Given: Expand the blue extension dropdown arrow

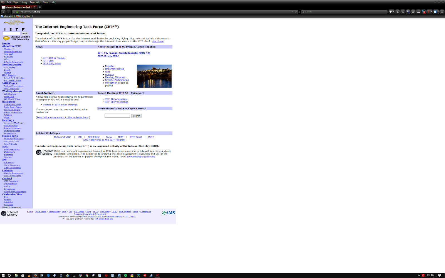Looking at the screenshot, I should [438, 12].
